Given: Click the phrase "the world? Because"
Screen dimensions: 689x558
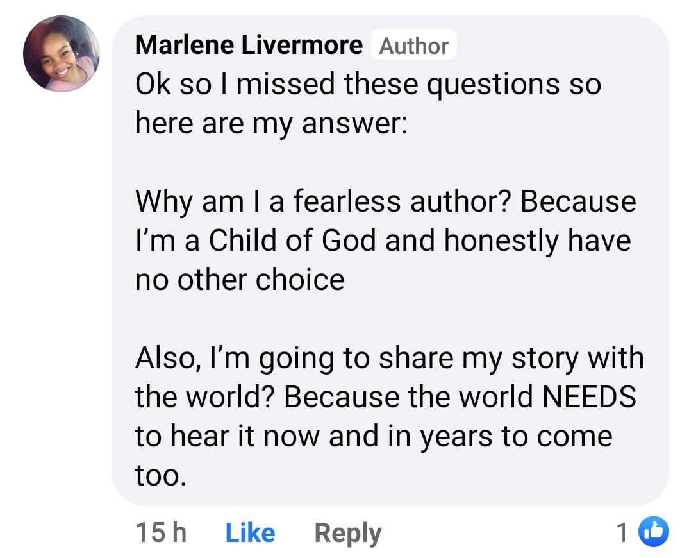Looking at the screenshot, I should click(267, 396).
